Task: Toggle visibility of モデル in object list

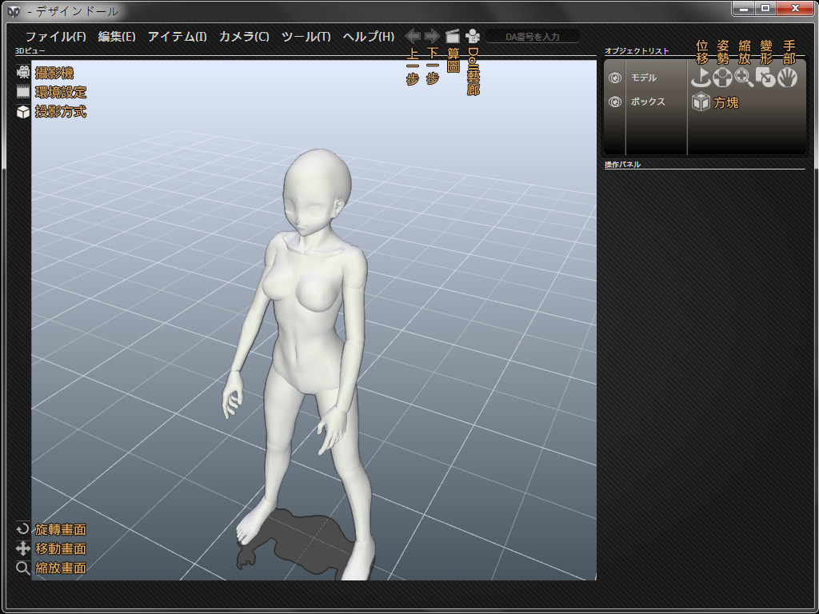Action: 615,78
